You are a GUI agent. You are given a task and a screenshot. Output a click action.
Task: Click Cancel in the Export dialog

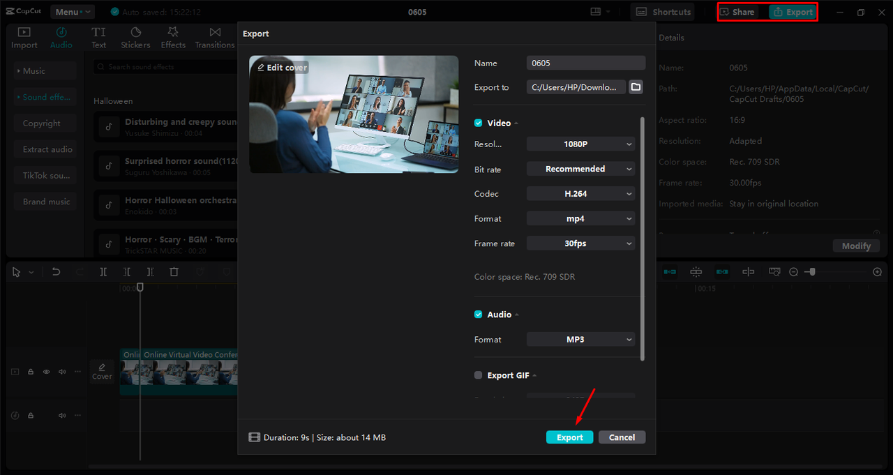click(x=622, y=437)
